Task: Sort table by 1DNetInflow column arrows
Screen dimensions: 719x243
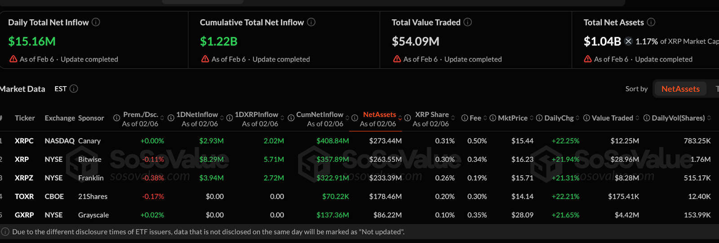Action: click(222, 118)
